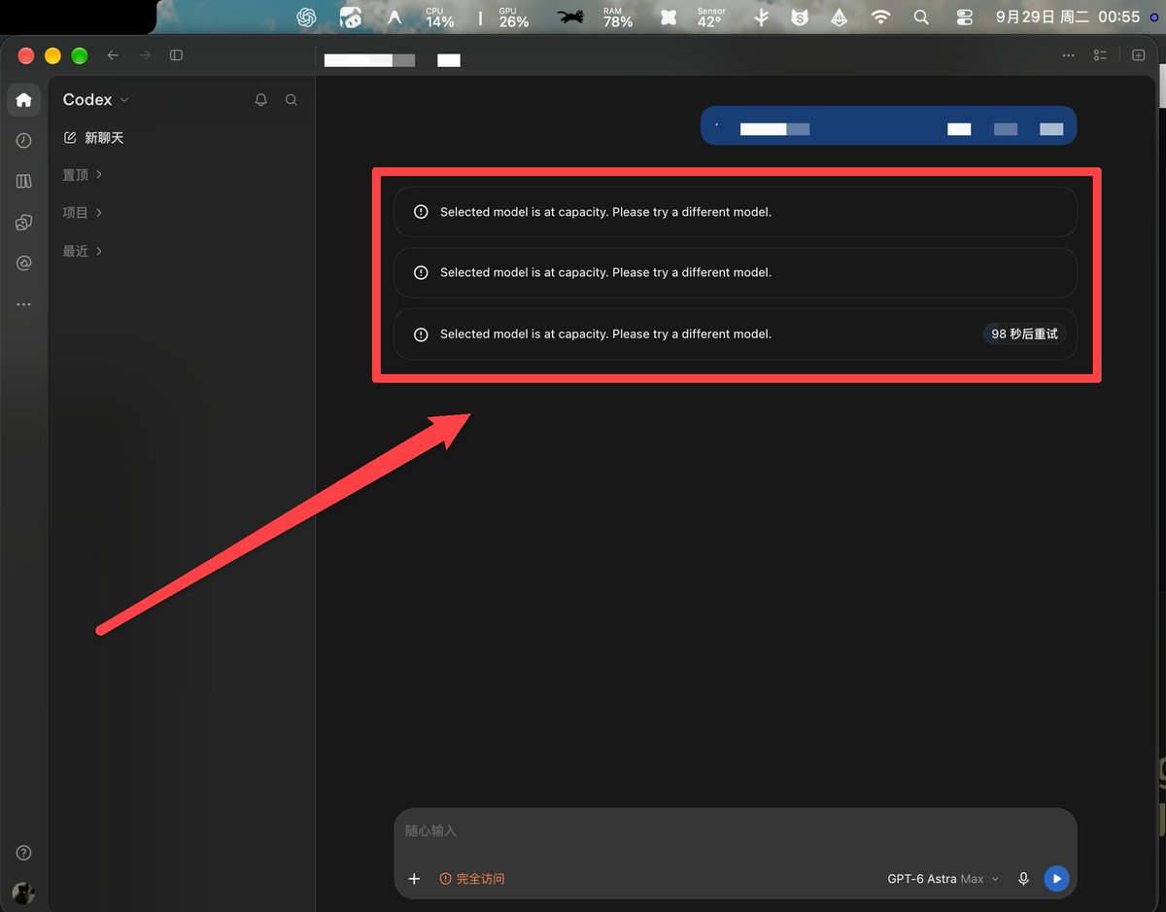Click the search icon beside the bell

click(291, 100)
